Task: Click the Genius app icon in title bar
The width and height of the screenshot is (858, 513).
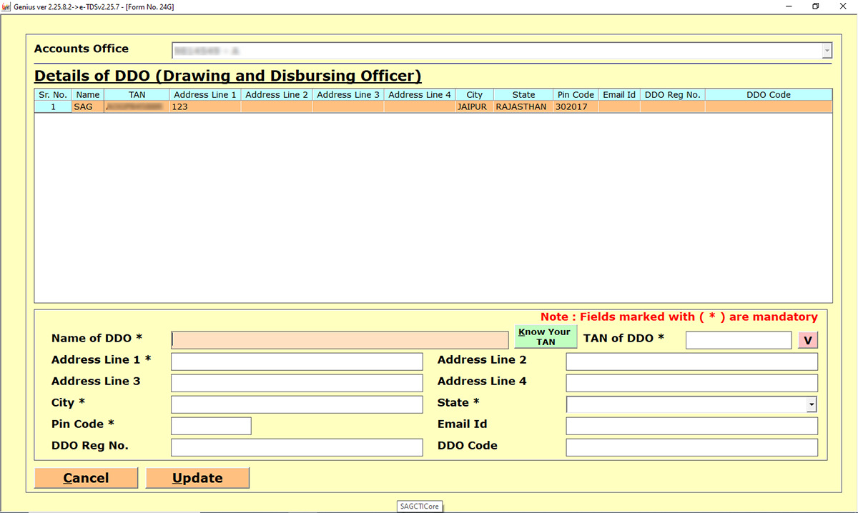Action: [x=7, y=6]
